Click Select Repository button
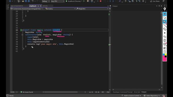 [x=152, y=96]
